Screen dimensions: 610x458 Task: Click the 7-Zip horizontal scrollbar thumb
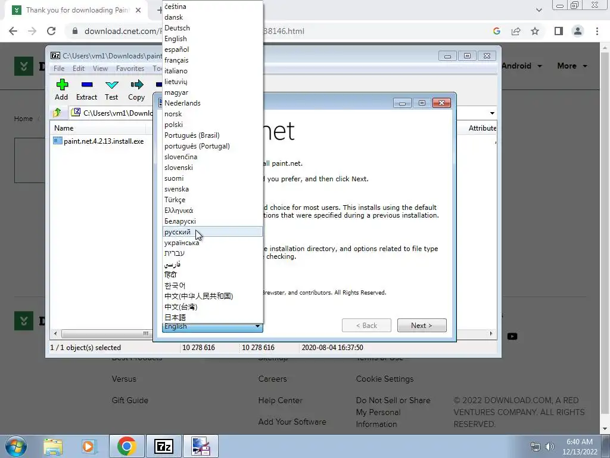pos(107,334)
